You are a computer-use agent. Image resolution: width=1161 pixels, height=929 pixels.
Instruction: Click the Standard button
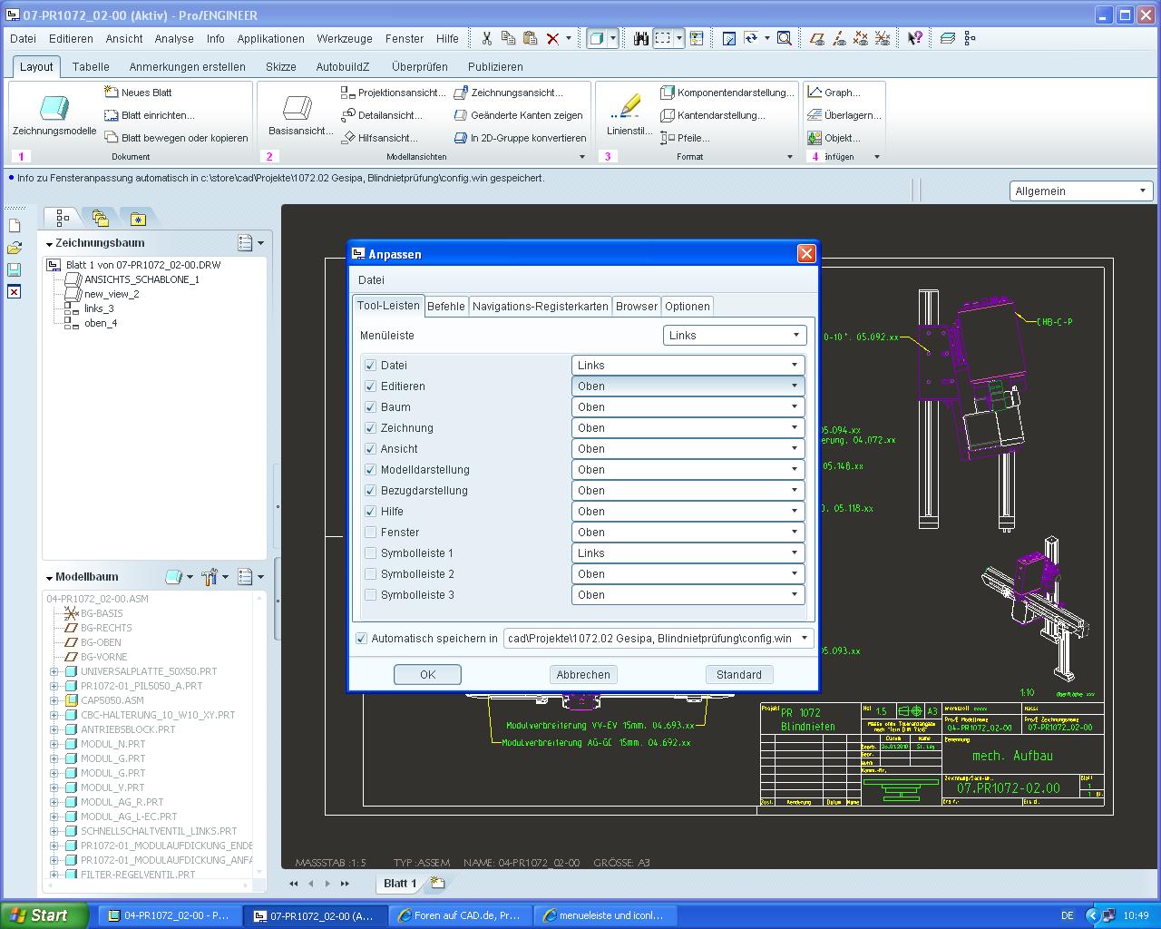pos(739,674)
